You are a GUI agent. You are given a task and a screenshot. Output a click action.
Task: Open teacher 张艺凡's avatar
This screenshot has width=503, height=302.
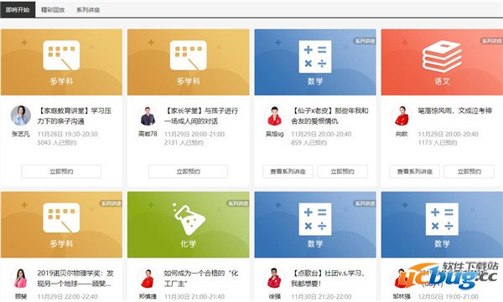point(21,115)
